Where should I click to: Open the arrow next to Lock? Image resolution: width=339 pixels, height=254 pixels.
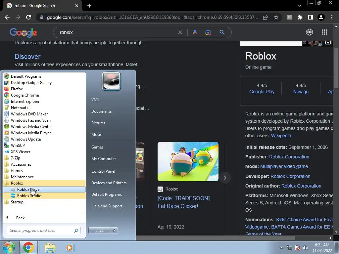[x=114, y=231]
